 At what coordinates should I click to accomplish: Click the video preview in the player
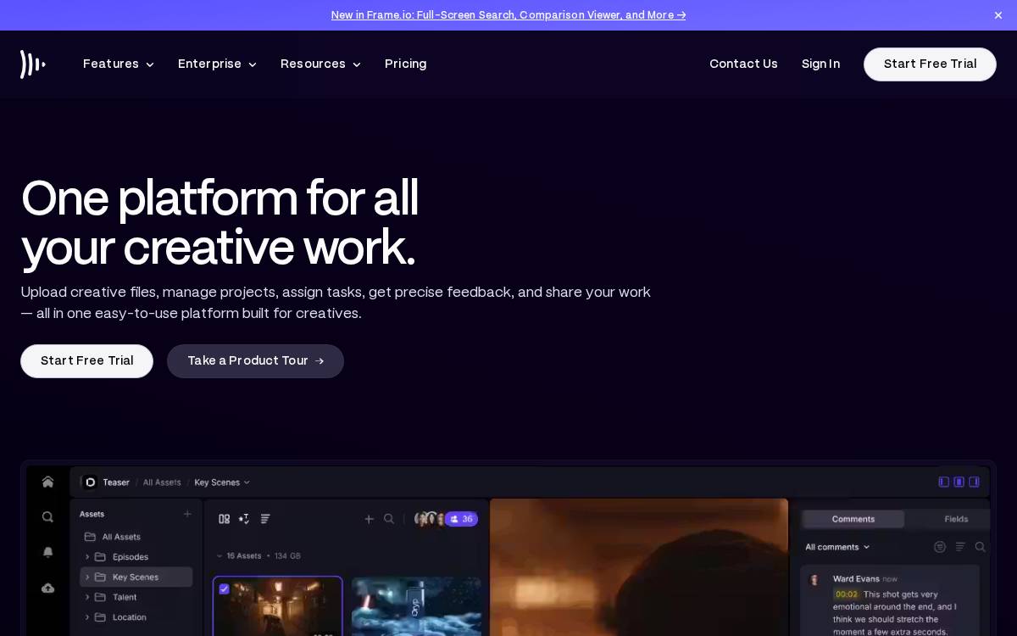point(639,567)
